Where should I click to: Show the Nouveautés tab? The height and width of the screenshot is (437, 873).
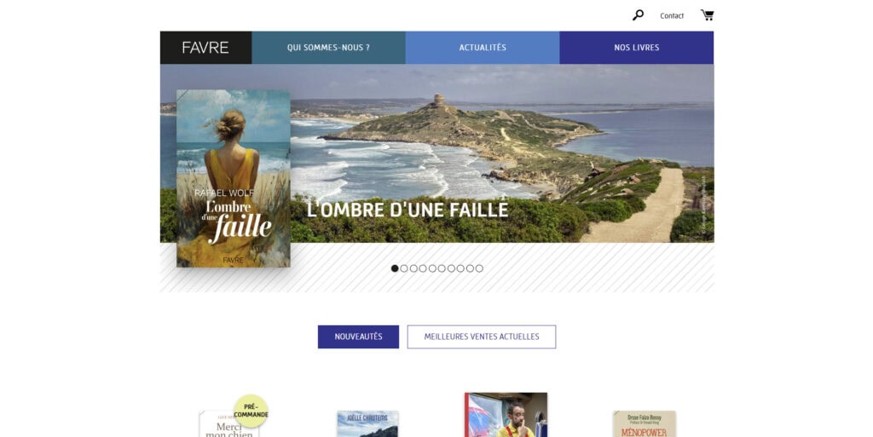click(359, 337)
